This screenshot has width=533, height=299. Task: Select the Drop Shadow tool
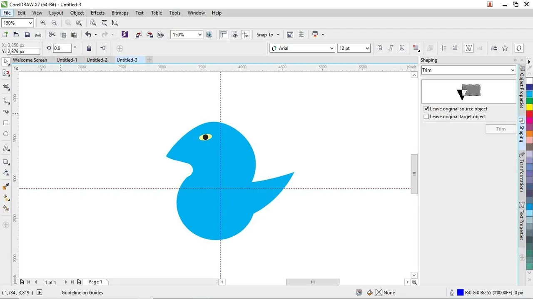tap(6, 162)
